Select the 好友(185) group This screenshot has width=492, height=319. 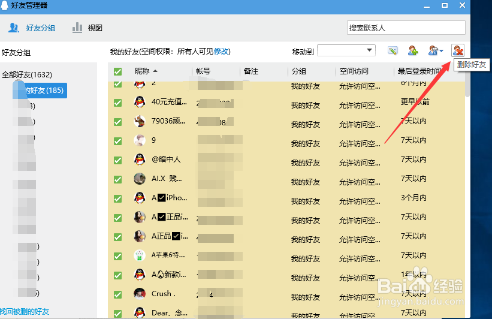point(41,91)
